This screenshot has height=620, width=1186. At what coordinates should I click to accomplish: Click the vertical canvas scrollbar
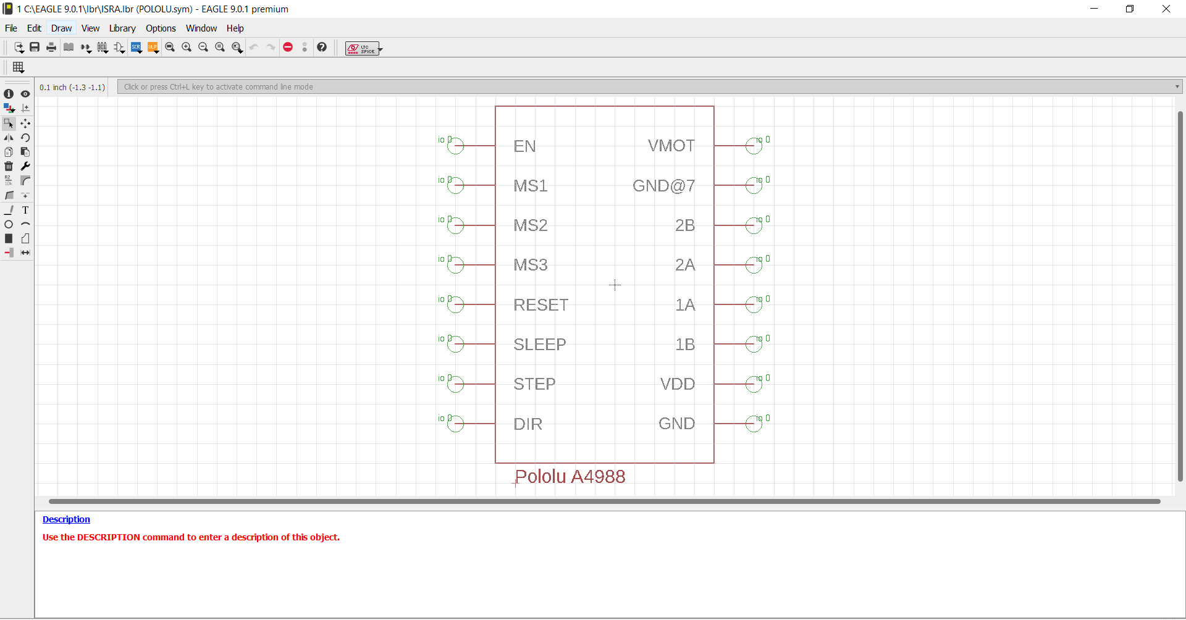[x=1180, y=296]
